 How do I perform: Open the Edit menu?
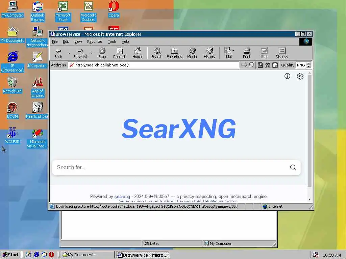click(66, 41)
